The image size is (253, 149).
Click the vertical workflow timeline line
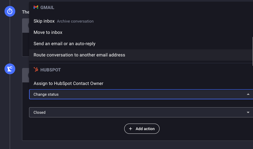(10, 113)
